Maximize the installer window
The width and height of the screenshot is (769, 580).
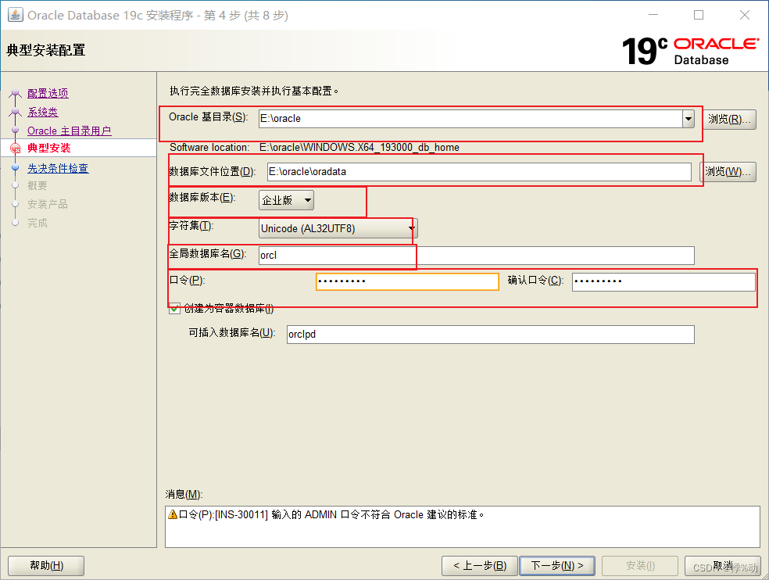point(699,15)
